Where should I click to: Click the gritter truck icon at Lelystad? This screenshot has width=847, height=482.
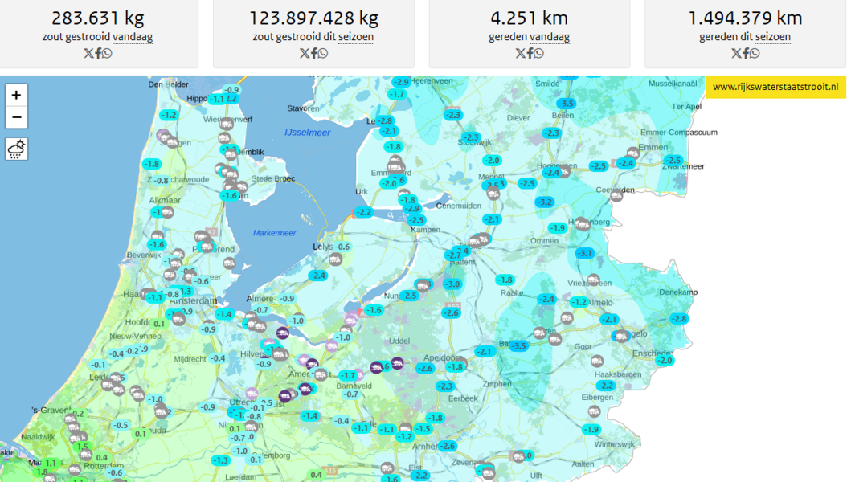click(x=336, y=259)
